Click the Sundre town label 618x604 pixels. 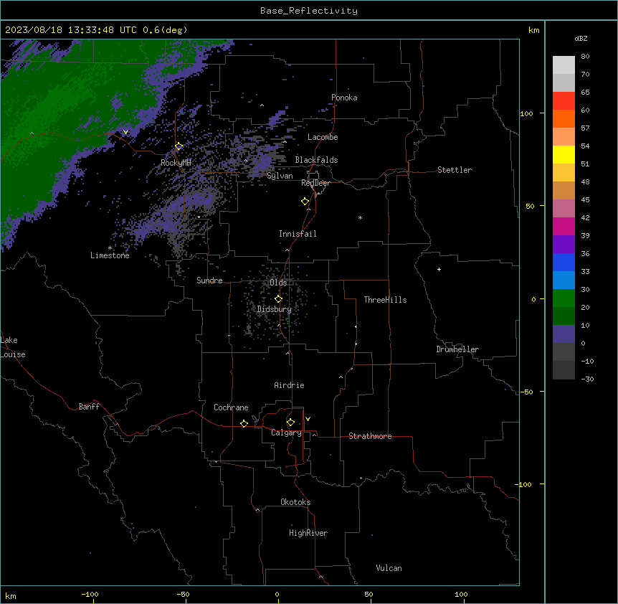[x=209, y=280]
